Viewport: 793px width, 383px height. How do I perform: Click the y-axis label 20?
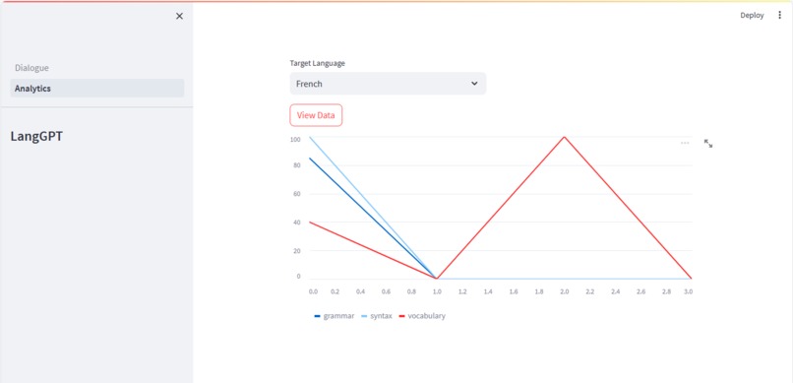click(297, 250)
